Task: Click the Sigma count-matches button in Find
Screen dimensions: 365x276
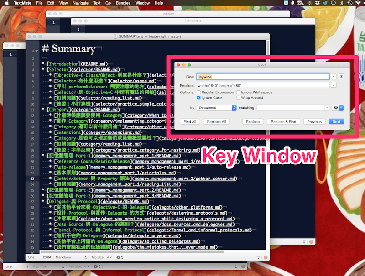Action: [x=341, y=77]
